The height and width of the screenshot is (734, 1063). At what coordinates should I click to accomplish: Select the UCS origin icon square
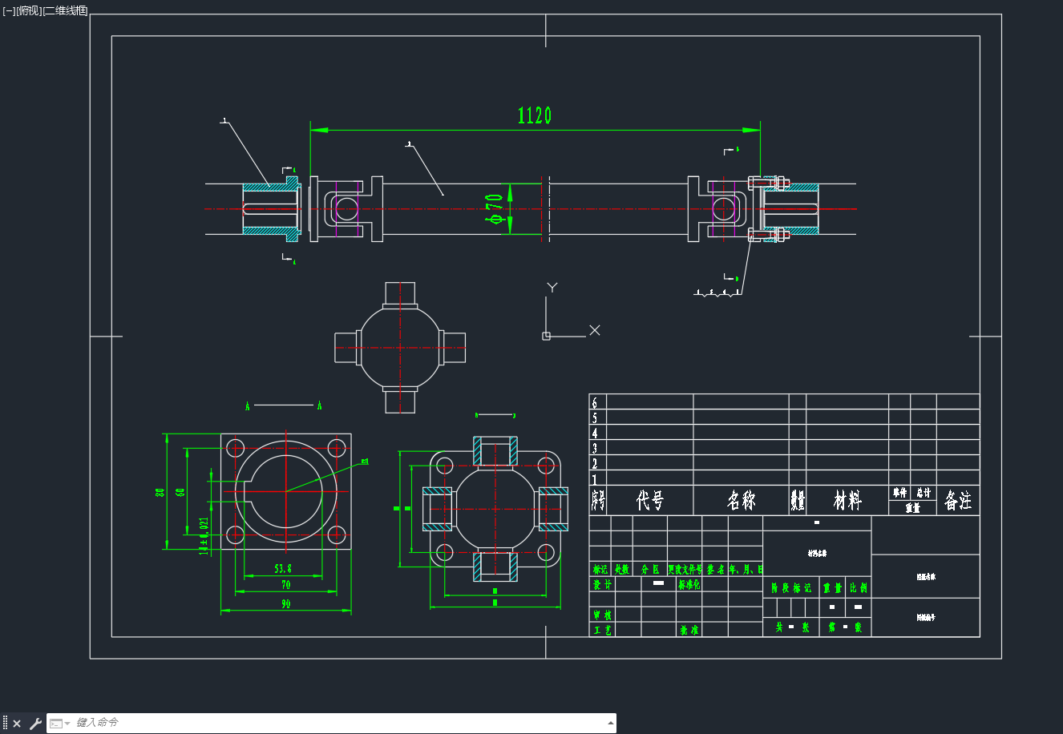pyautogui.click(x=546, y=336)
